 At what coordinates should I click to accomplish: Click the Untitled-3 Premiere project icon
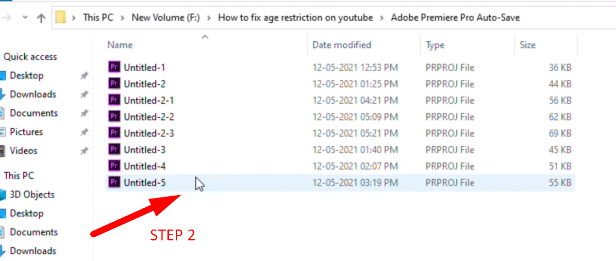114,150
